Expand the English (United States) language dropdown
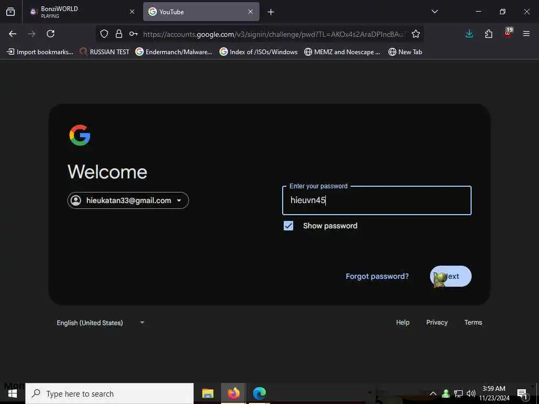Viewport: 539px width, 404px height. pyautogui.click(x=101, y=322)
